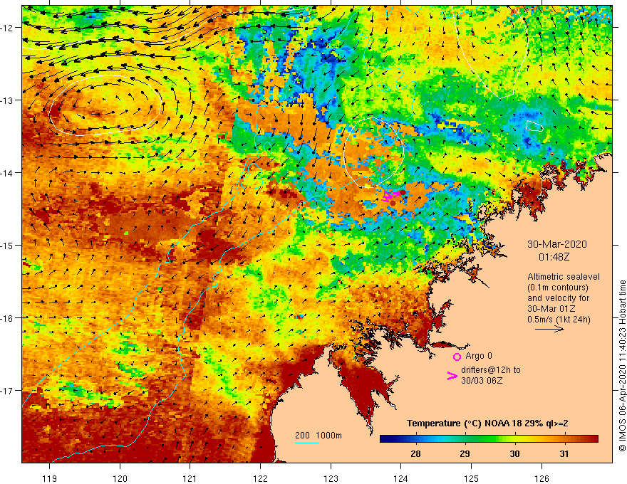Click latitude label -15 on left axis
This screenshot has width=627, height=484.
pyautogui.click(x=7, y=245)
